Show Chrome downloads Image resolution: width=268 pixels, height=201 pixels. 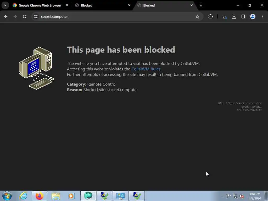click(234, 16)
